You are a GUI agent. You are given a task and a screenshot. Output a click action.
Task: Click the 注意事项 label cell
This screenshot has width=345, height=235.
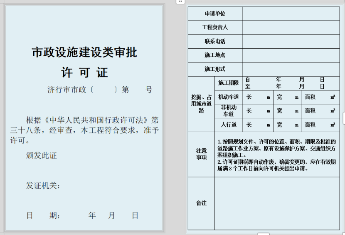(x=201, y=154)
